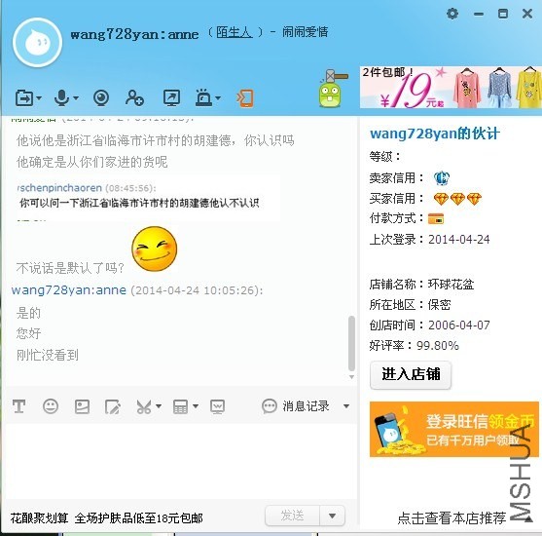Click the message text 他确定是从你们家进的货呢
This screenshot has width=542, height=536.
tap(91, 162)
